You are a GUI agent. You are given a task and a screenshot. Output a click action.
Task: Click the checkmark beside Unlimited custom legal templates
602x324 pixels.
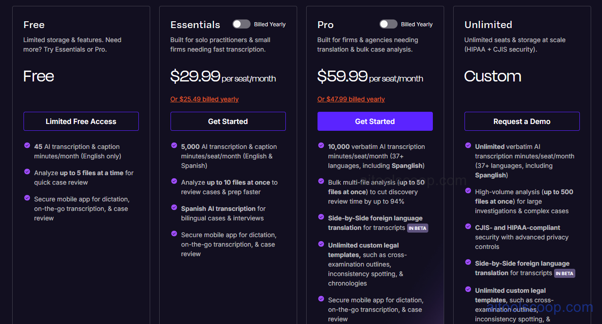pos(321,245)
